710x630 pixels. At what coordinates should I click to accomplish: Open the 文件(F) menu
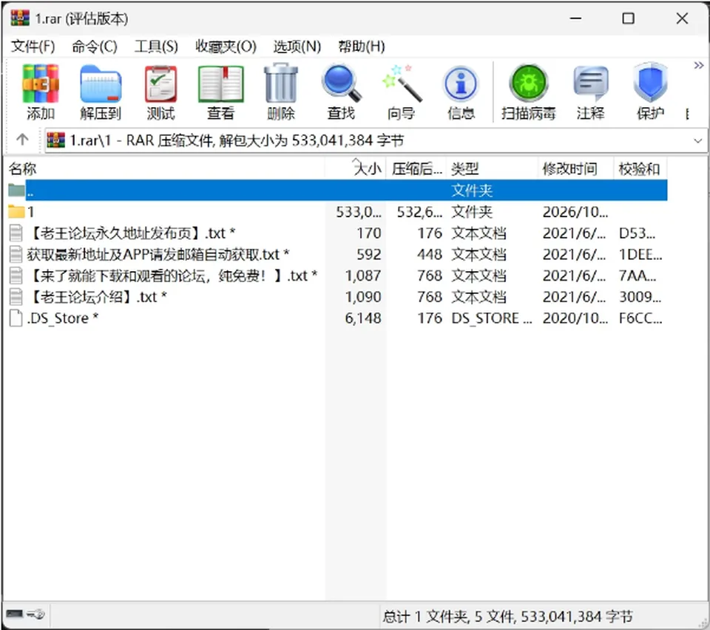pyautogui.click(x=33, y=46)
